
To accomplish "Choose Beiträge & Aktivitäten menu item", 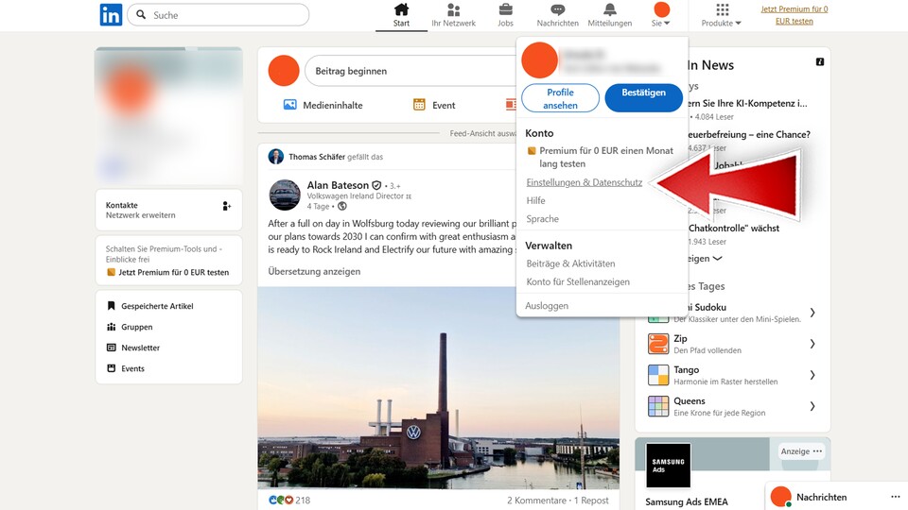I will [x=570, y=263].
